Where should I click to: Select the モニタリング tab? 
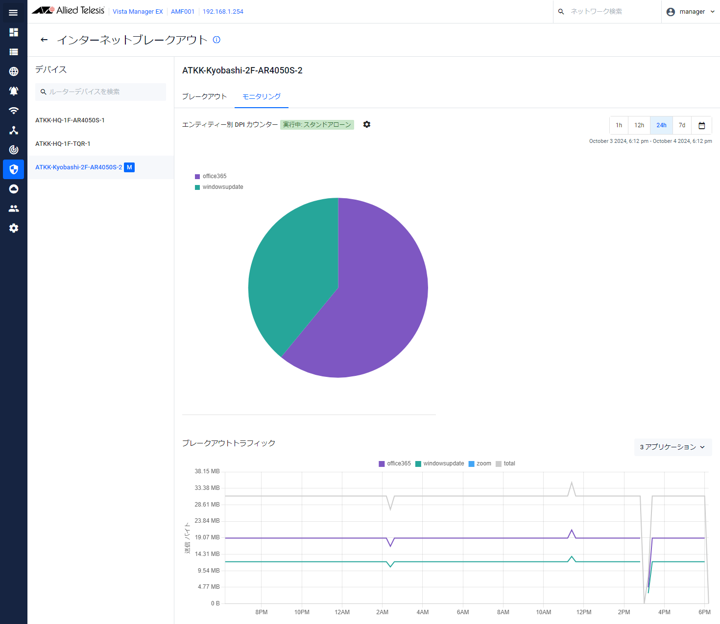pyautogui.click(x=262, y=96)
